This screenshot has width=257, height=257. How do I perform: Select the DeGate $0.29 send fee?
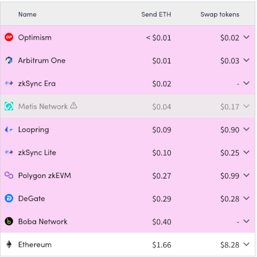tap(162, 199)
